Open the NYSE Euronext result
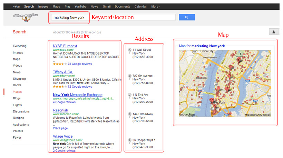283x158 pixels. tap(65, 46)
